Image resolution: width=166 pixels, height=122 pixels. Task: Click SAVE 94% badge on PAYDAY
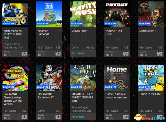[x=110, y=24]
